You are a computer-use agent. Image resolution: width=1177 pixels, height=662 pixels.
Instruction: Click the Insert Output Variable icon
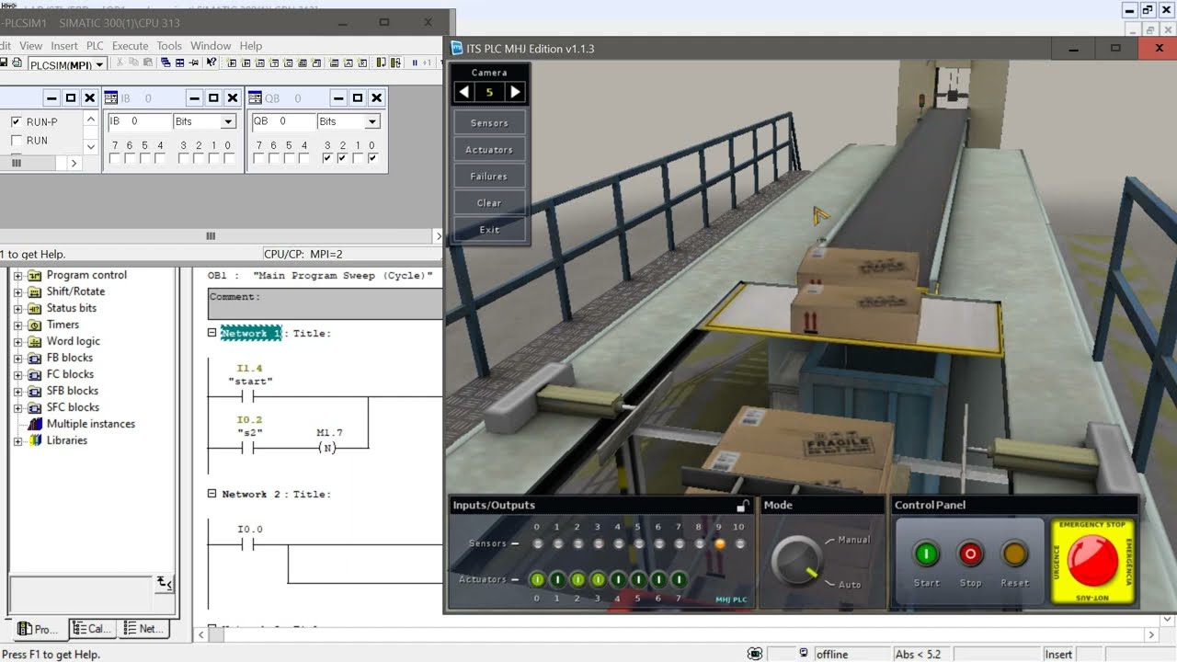pos(246,63)
